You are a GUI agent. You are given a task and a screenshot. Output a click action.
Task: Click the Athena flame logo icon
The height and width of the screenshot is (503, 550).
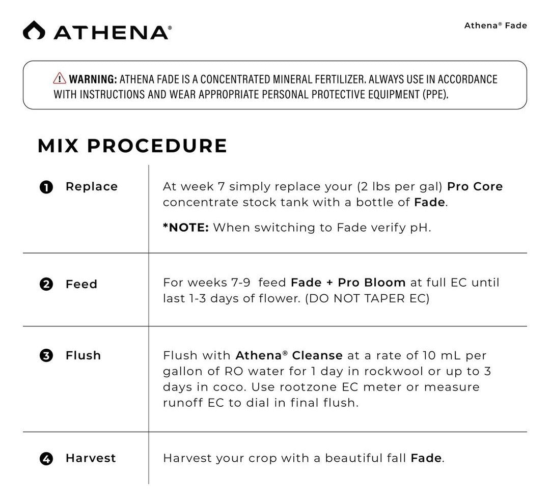[x=34, y=30]
